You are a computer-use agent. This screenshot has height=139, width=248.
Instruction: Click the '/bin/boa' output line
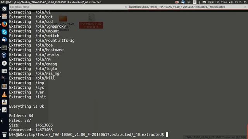tap(31, 45)
